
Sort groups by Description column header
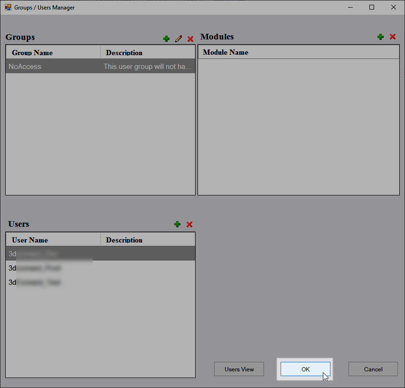click(x=147, y=52)
